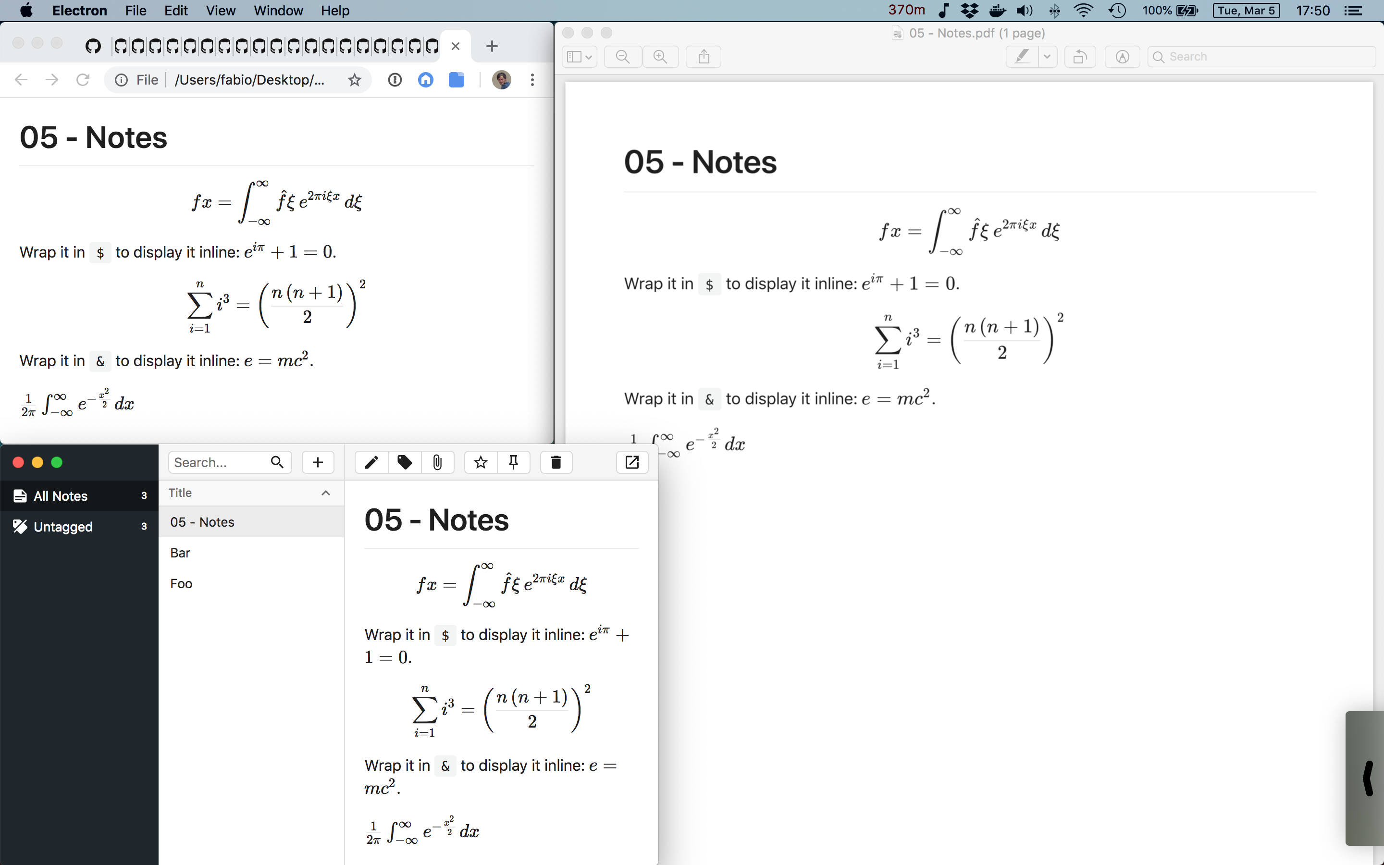1384x865 pixels.
Task: Select All Notes in sidebar
Action: (x=79, y=496)
